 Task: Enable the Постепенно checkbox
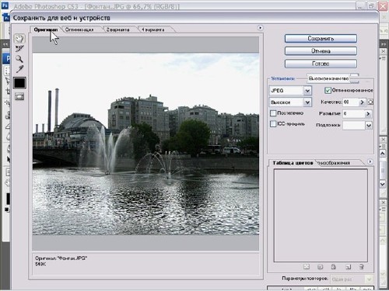(273, 113)
